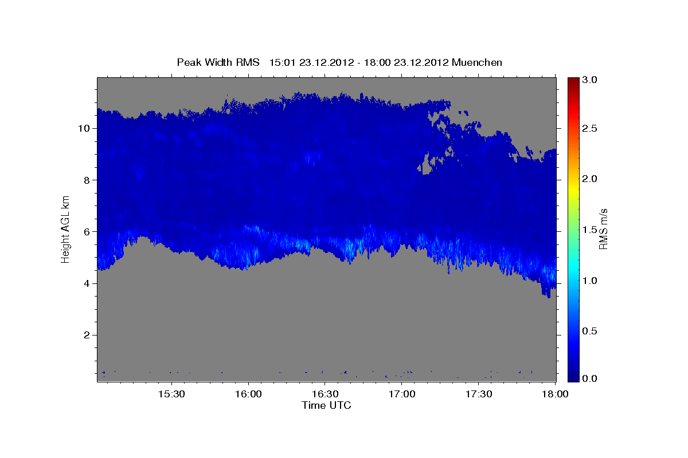Click the 'Height AGL km' axis label
This screenshot has width=688, height=458.
click(x=65, y=229)
